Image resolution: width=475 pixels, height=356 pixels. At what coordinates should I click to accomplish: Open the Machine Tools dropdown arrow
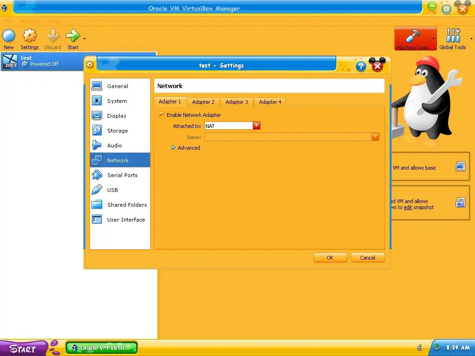tap(434, 39)
